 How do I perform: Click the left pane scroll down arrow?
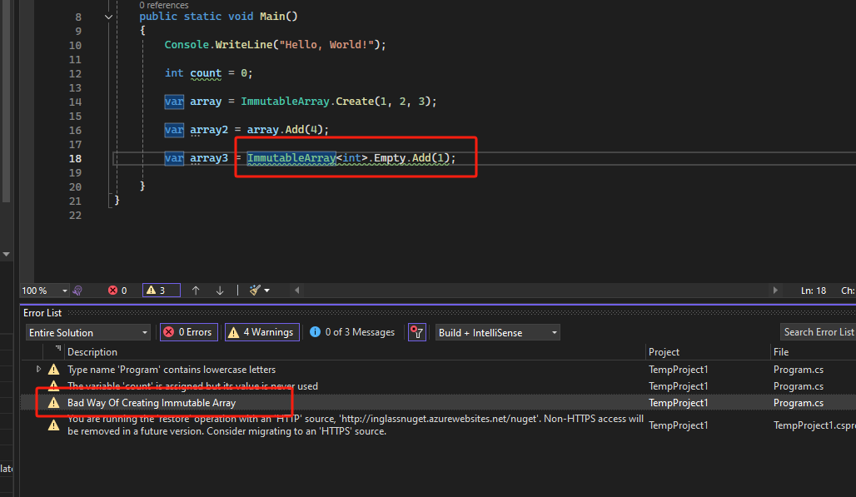pyautogui.click(x=6, y=254)
